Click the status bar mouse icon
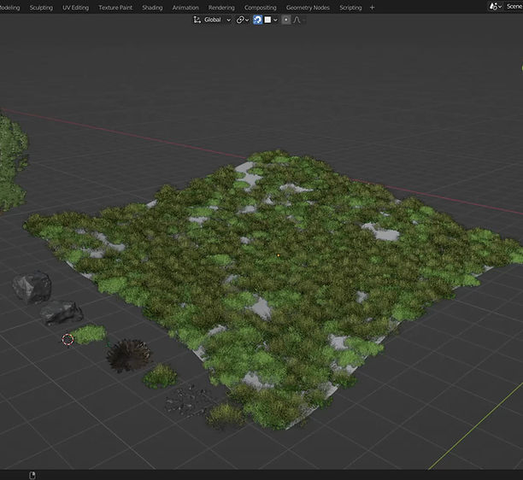The height and width of the screenshot is (480, 523). tap(32, 475)
